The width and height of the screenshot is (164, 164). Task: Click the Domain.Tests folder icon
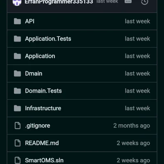[17, 91]
